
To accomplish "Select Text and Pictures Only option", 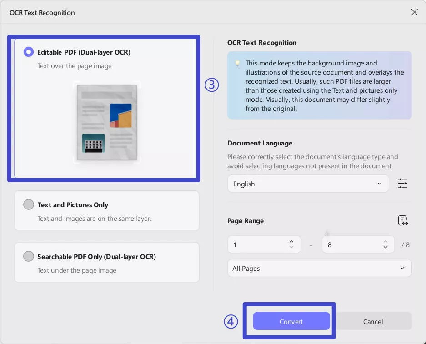I will coord(29,204).
